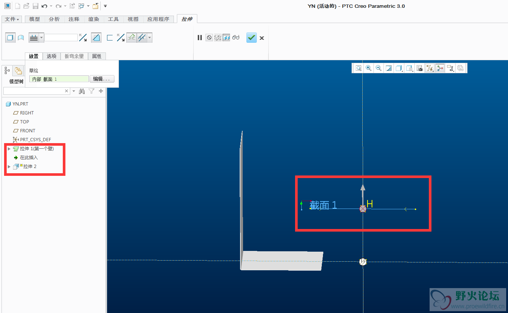Viewport: 508px width, 313px height.
Task: Select the attached preview icon
Action: pyautogui.click(x=226, y=38)
